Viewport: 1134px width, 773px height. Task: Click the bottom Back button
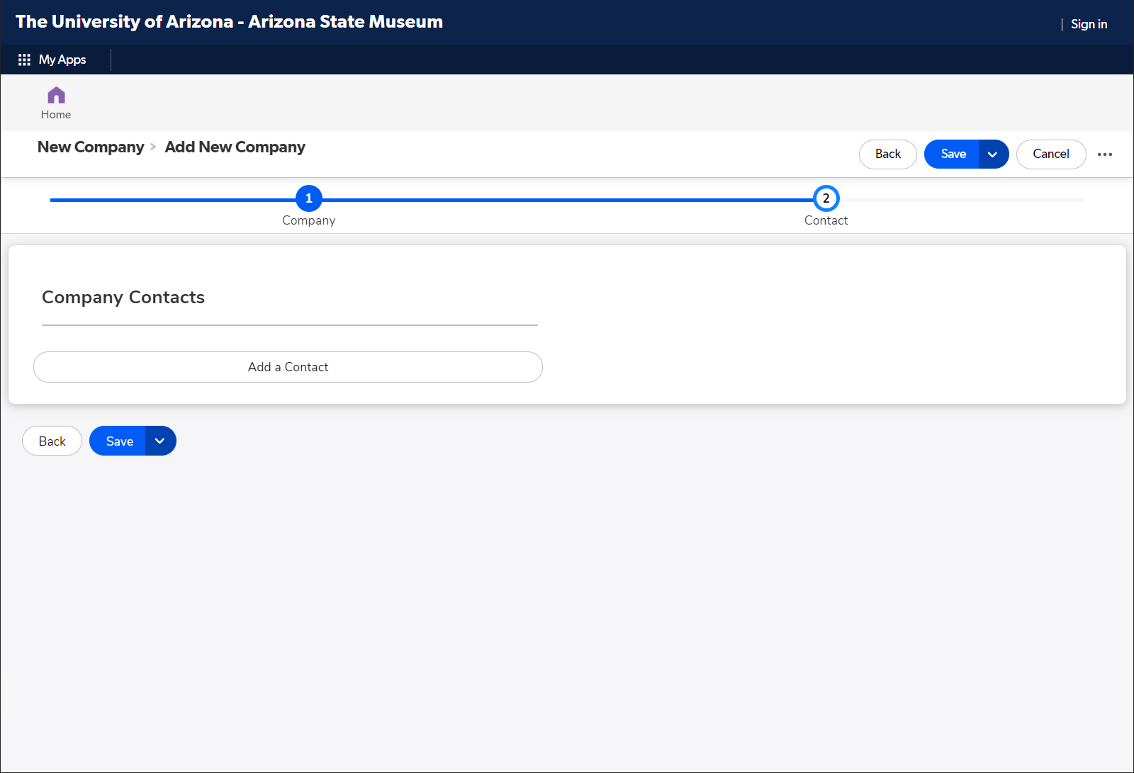coord(52,441)
